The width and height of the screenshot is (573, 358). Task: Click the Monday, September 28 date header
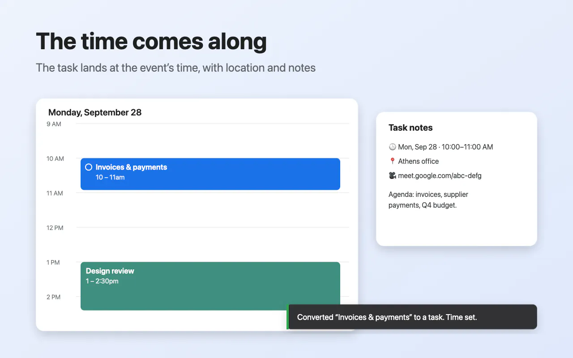pos(95,112)
